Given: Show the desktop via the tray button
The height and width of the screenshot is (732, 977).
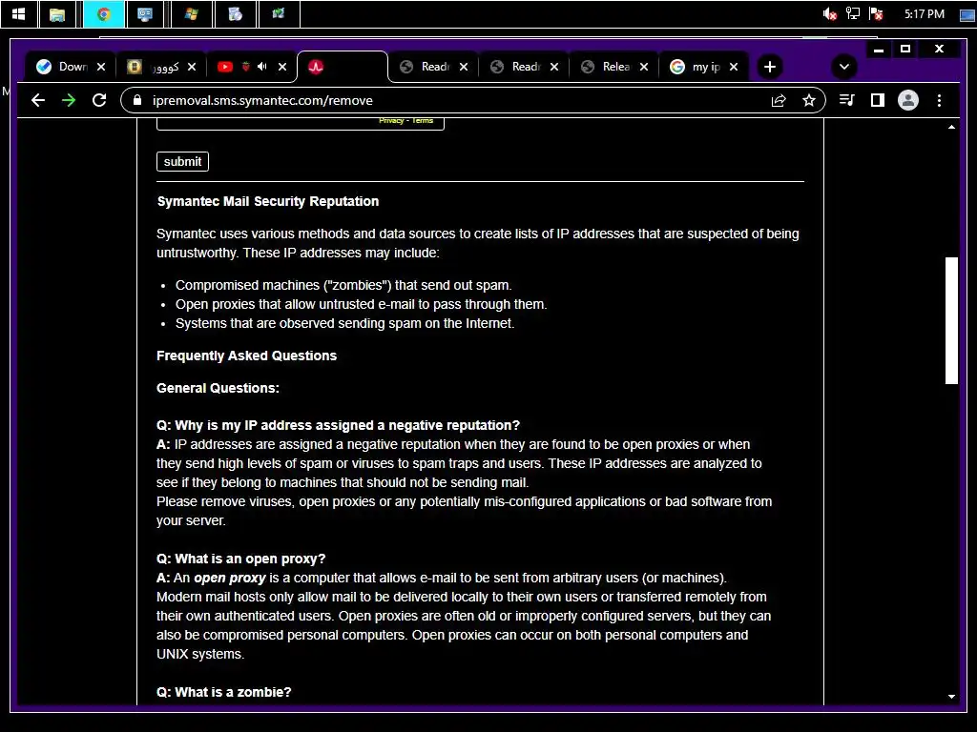Looking at the screenshot, I should [x=967, y=13].
